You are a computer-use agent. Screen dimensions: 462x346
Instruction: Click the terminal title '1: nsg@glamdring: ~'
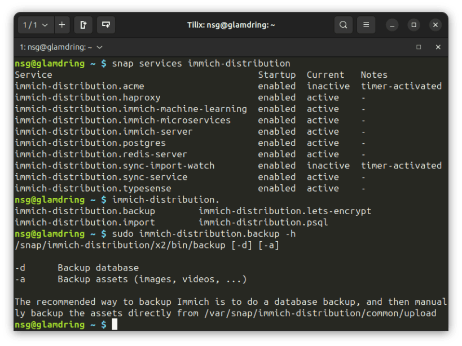pos(56,47)
